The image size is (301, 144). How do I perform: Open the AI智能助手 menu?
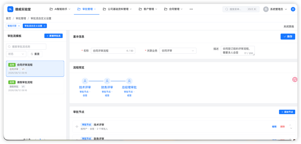point(60,9)
